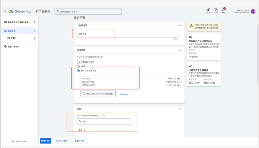The image size is (259, 148).
Task: Click the 100亿以上 impressions value
Action: [193, 57]
